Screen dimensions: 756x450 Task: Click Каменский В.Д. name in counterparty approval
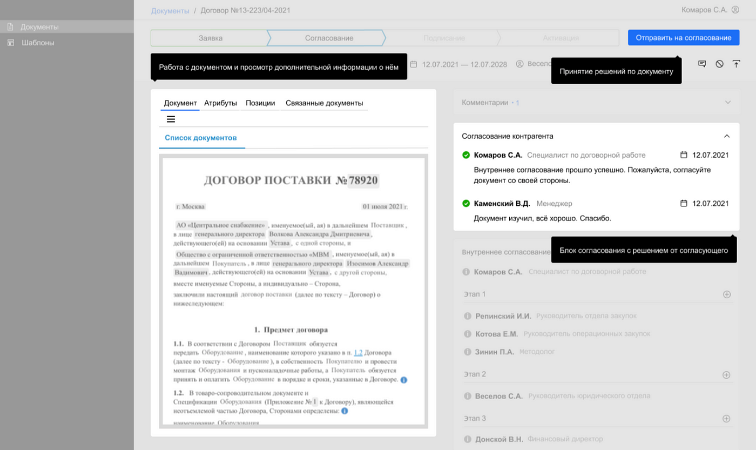click(x=502, y=204)
